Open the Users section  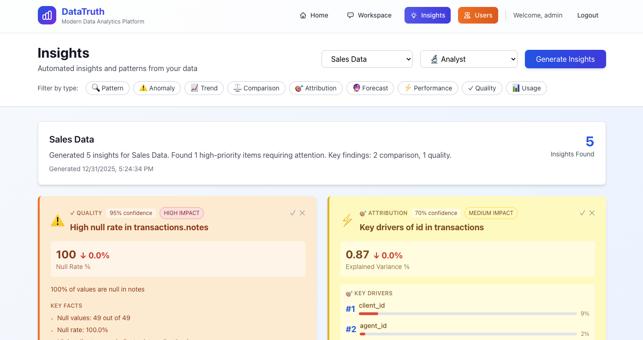coord(478,15)
